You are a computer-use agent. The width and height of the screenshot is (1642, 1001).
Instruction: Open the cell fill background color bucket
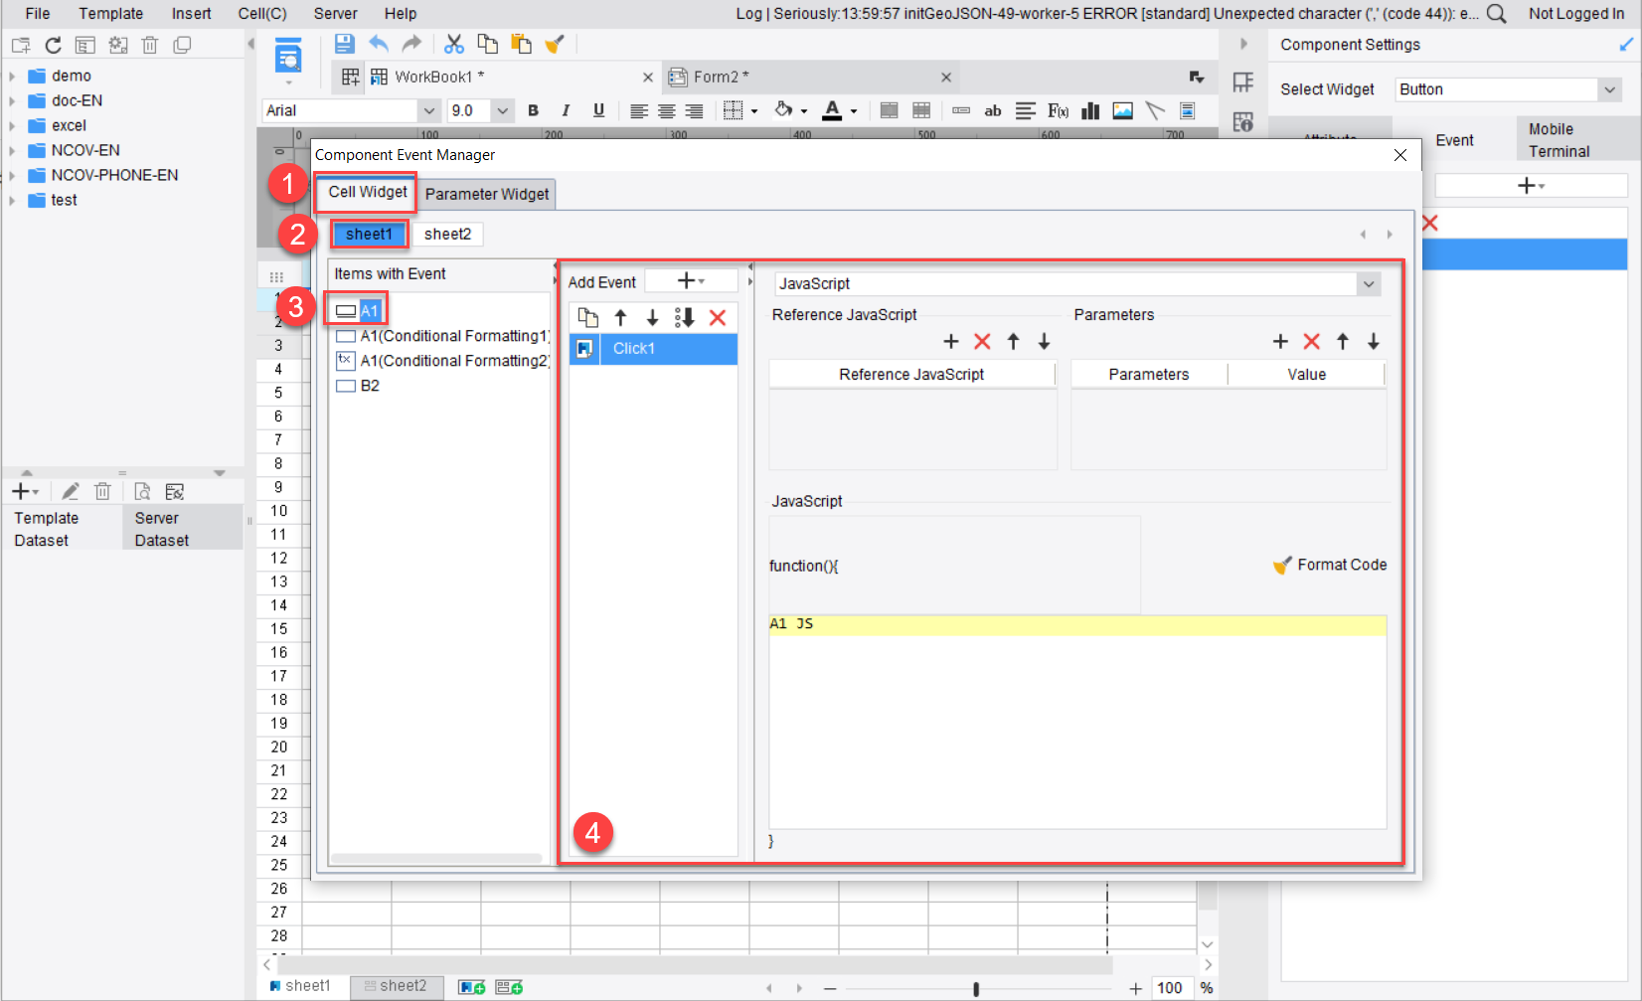point(784,110)
